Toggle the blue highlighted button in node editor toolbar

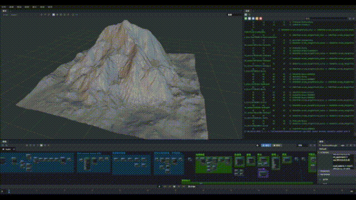[266, 146]
